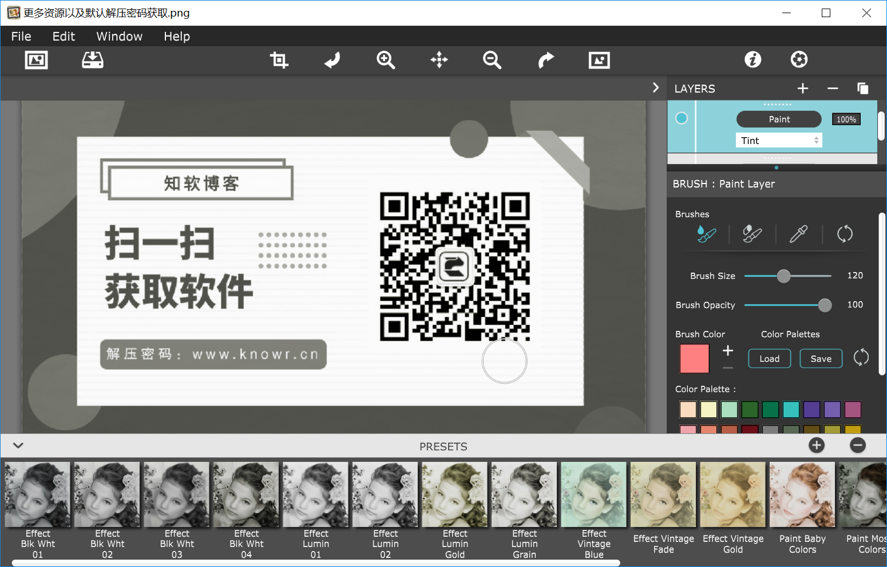Select the light yellow palette swatch
The width and height of the screenshot is (887, 567).
coord(708,409)
